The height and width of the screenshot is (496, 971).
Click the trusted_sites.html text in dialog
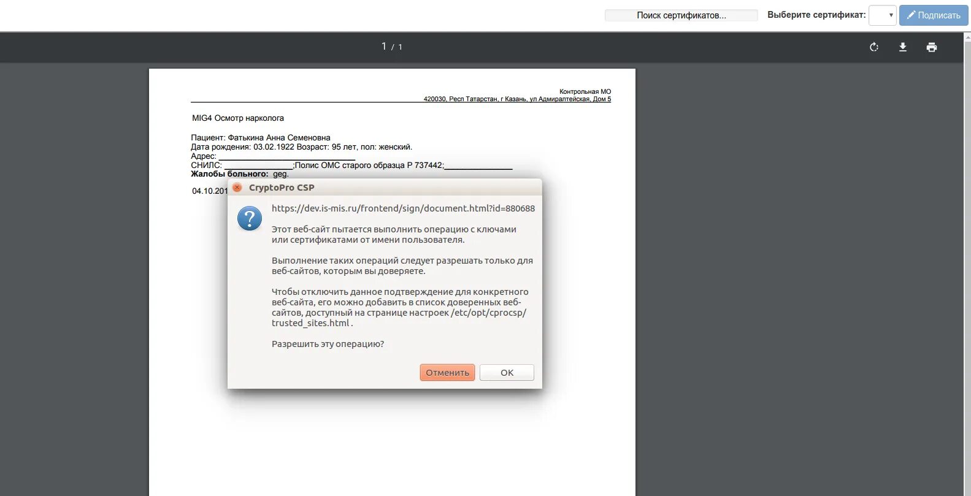pos(310,323)
